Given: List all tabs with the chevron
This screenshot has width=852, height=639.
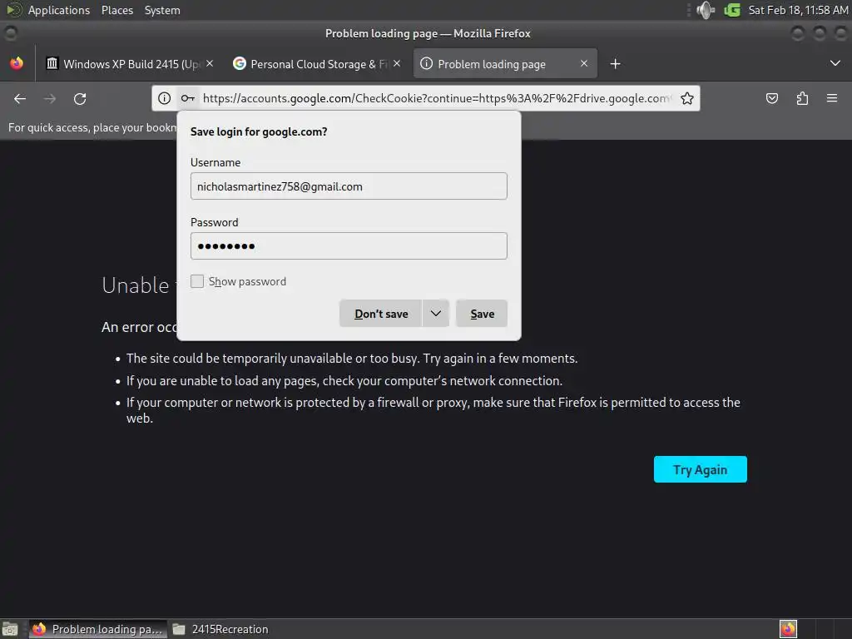Looking at the screenshot, I should 835,63.
